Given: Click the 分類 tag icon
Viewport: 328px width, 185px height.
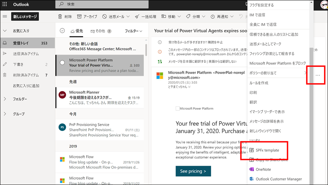Looking at the screenshot, I should coord(188,16).
